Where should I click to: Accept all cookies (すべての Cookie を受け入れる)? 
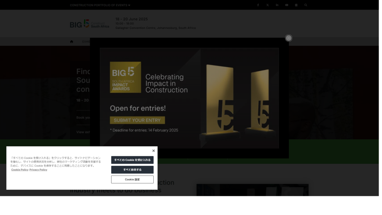click(132, 160)
